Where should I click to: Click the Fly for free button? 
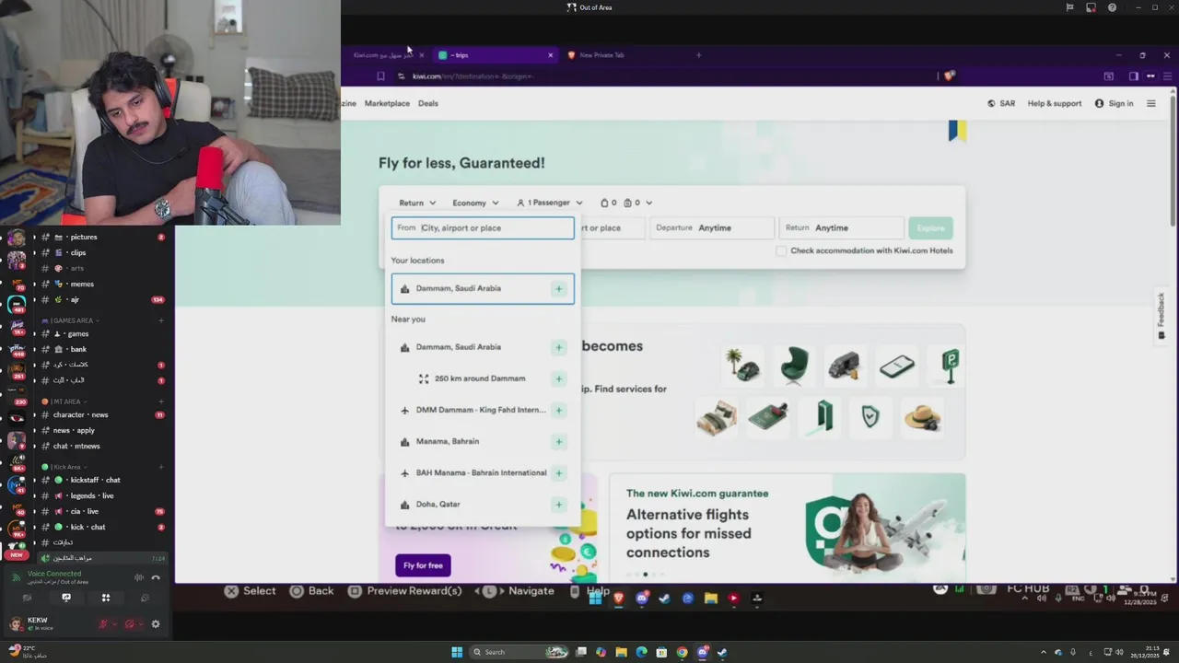coord(423,565)
